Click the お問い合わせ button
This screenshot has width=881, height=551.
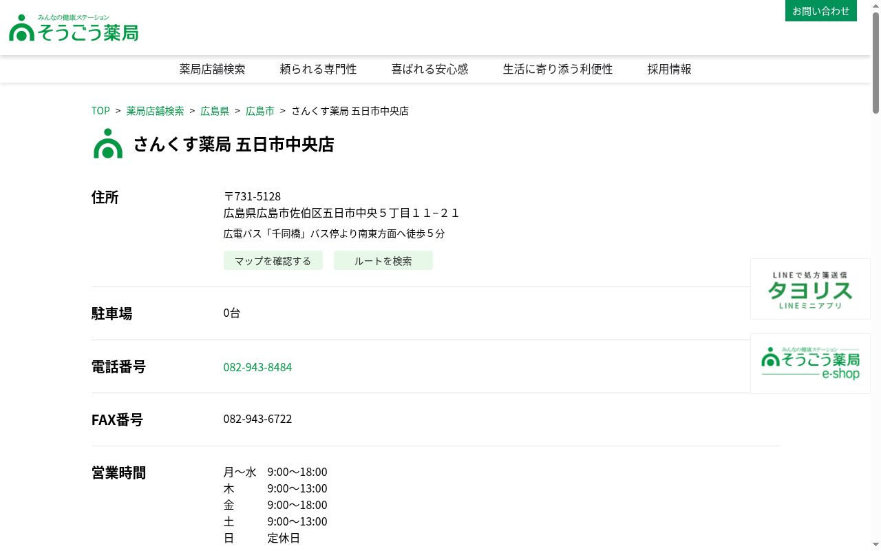coord(820,11)
